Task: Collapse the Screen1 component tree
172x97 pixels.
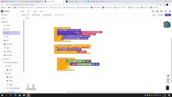Action: pos(1,59)
